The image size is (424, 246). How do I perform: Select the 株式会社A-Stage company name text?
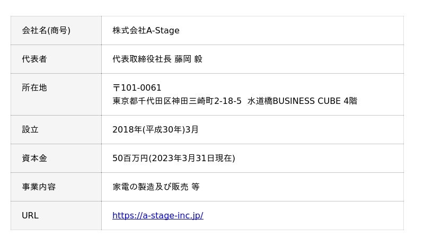click(x=146, y=30)
